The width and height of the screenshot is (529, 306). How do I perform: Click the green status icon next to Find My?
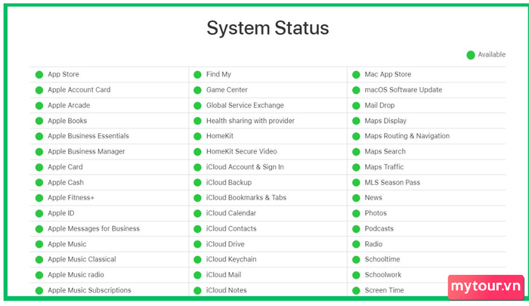pos(197,74)
